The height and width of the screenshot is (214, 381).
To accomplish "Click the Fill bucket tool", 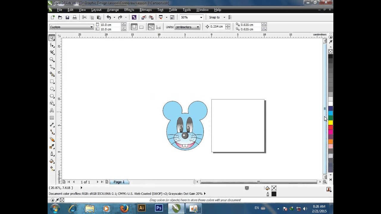I will (52, 161).
